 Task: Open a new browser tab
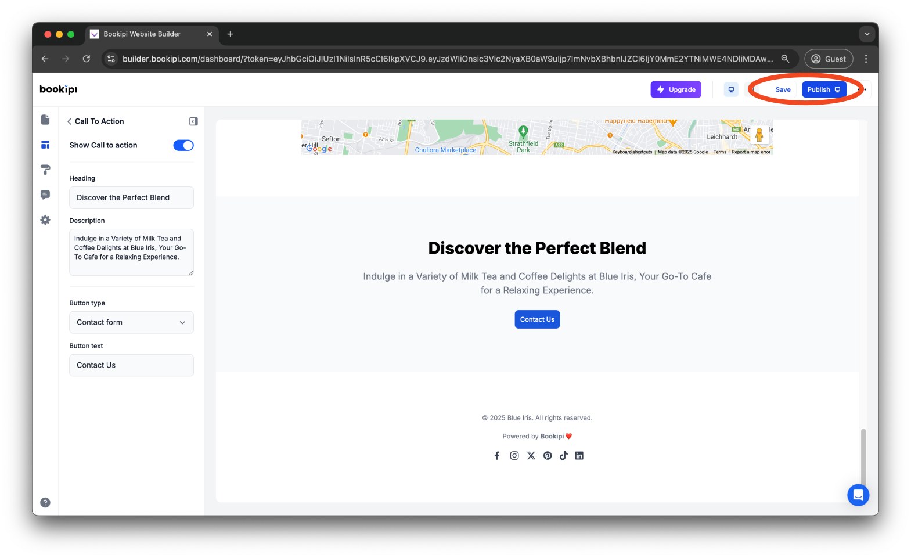click(x=231, y=34)
